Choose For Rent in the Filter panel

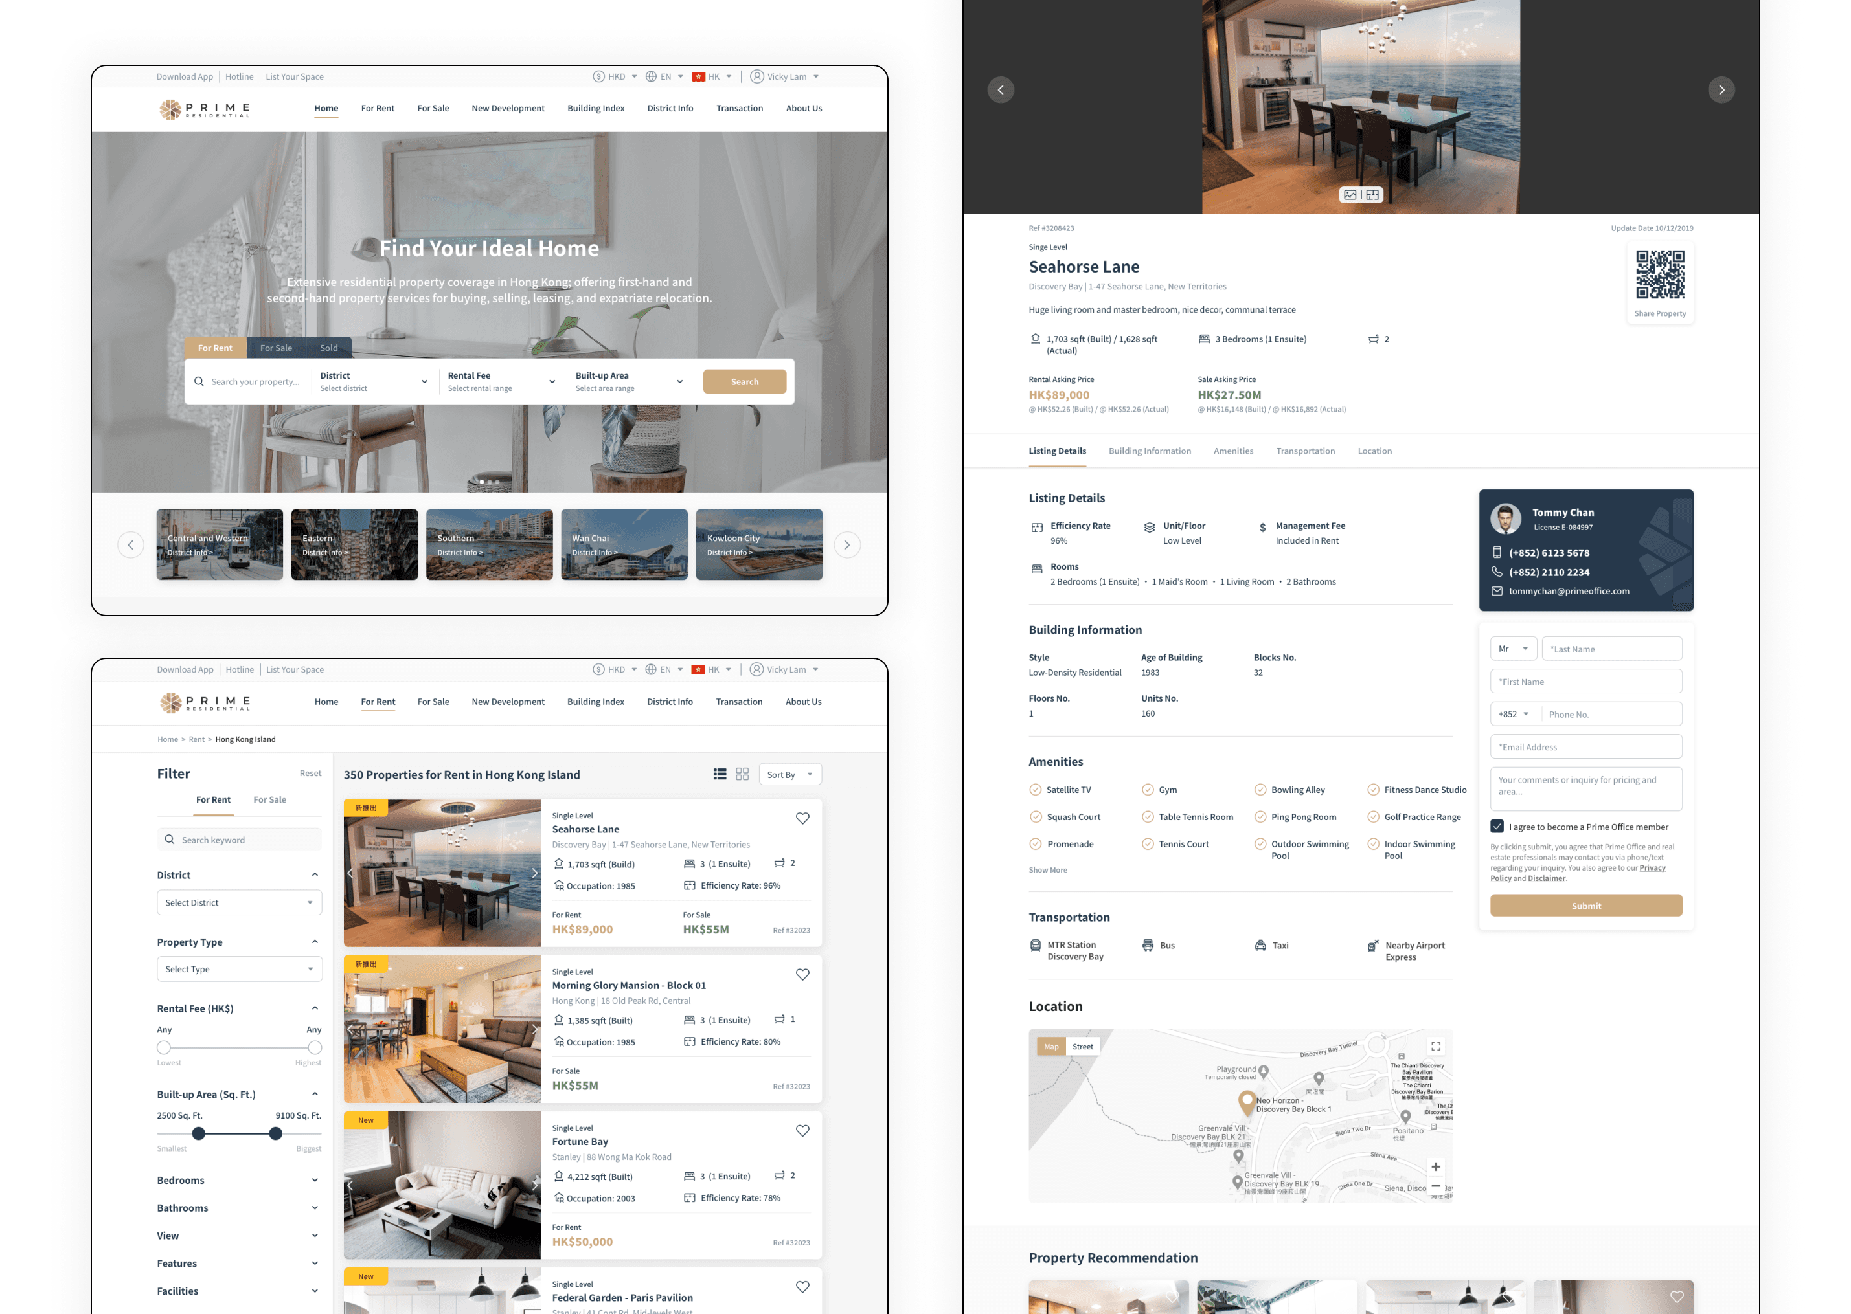(x=214, y=800)
